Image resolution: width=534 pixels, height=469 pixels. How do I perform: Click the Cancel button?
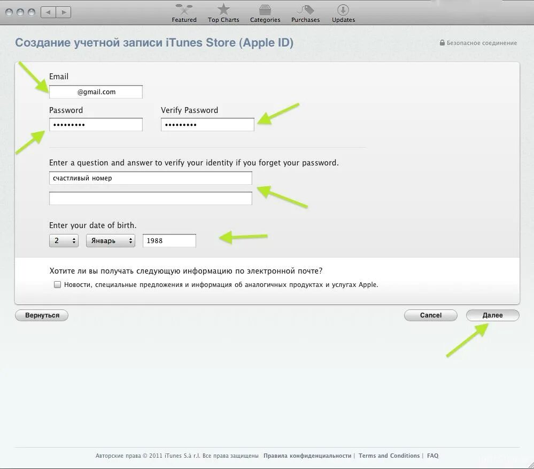coord(430,315)
